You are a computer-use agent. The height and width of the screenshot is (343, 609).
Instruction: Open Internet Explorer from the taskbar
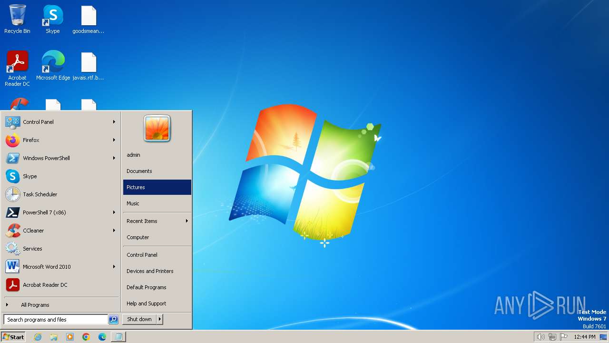click(x=38, y=337)
